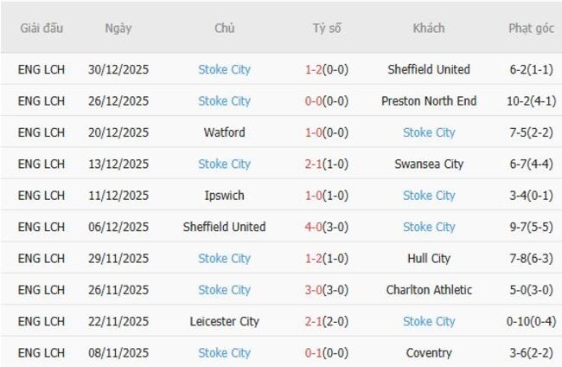Click Leicester City home team name
Screen dimensions: 562x367
pos(224,321)
